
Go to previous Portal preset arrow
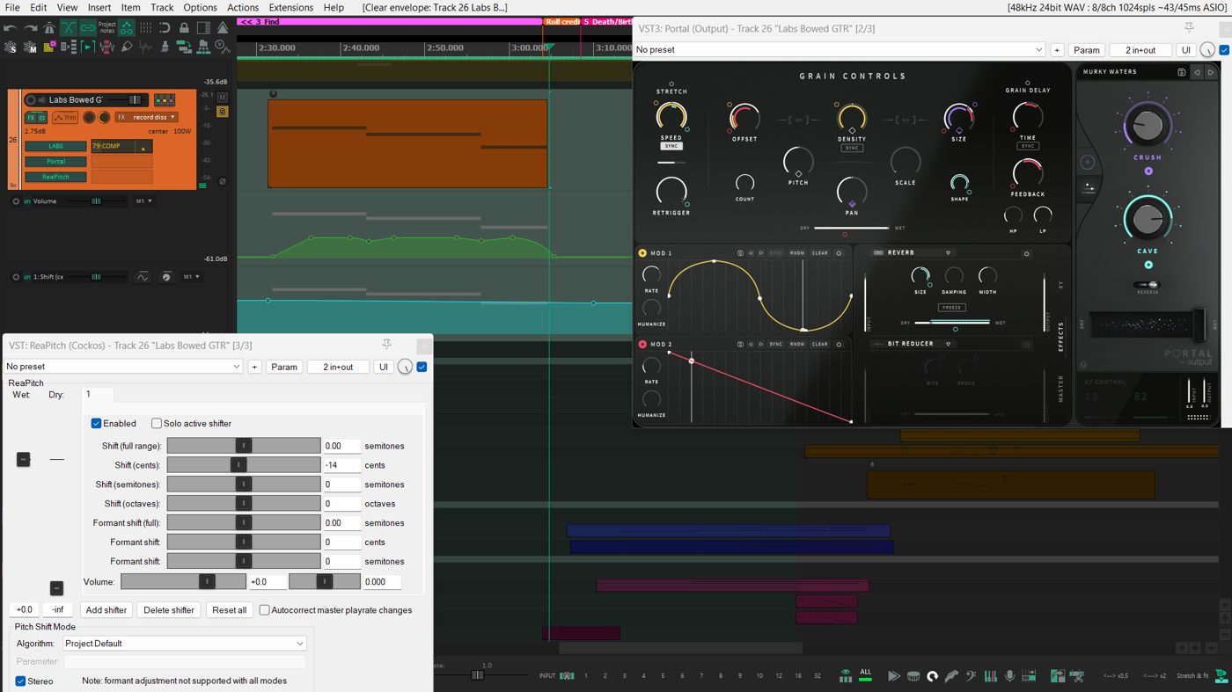tap(1197, 72)
